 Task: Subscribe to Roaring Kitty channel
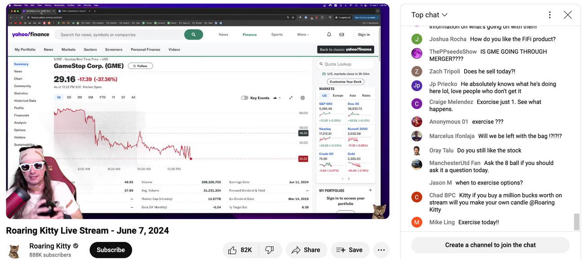(111, 250)
